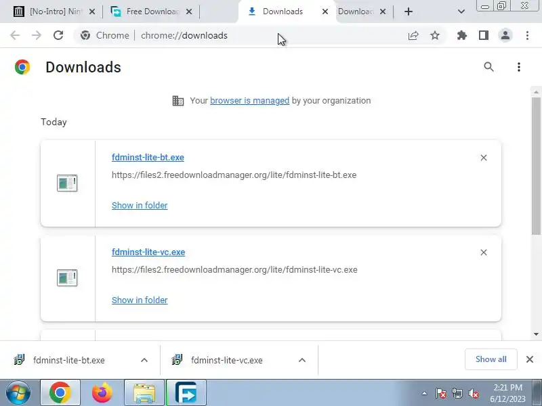Open fdminst-lite-vc.exe file link
Image resolution: width=542 pixels, height=406 pixels.
tap(148, 252)
